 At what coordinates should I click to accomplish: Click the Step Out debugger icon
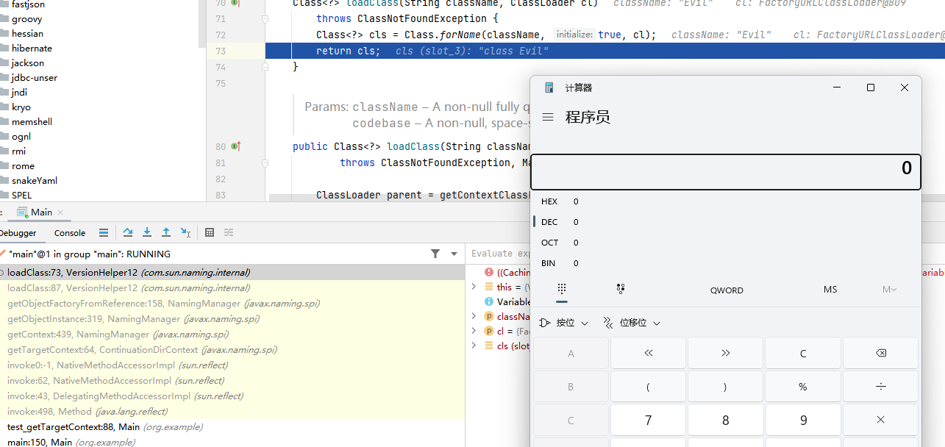click(x=166, y=232)
